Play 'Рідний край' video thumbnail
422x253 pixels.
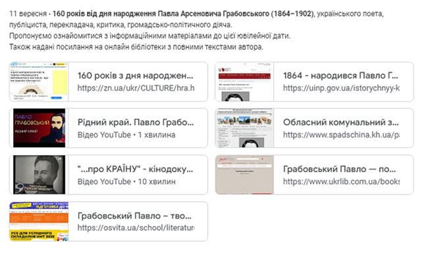click(39, 128)
